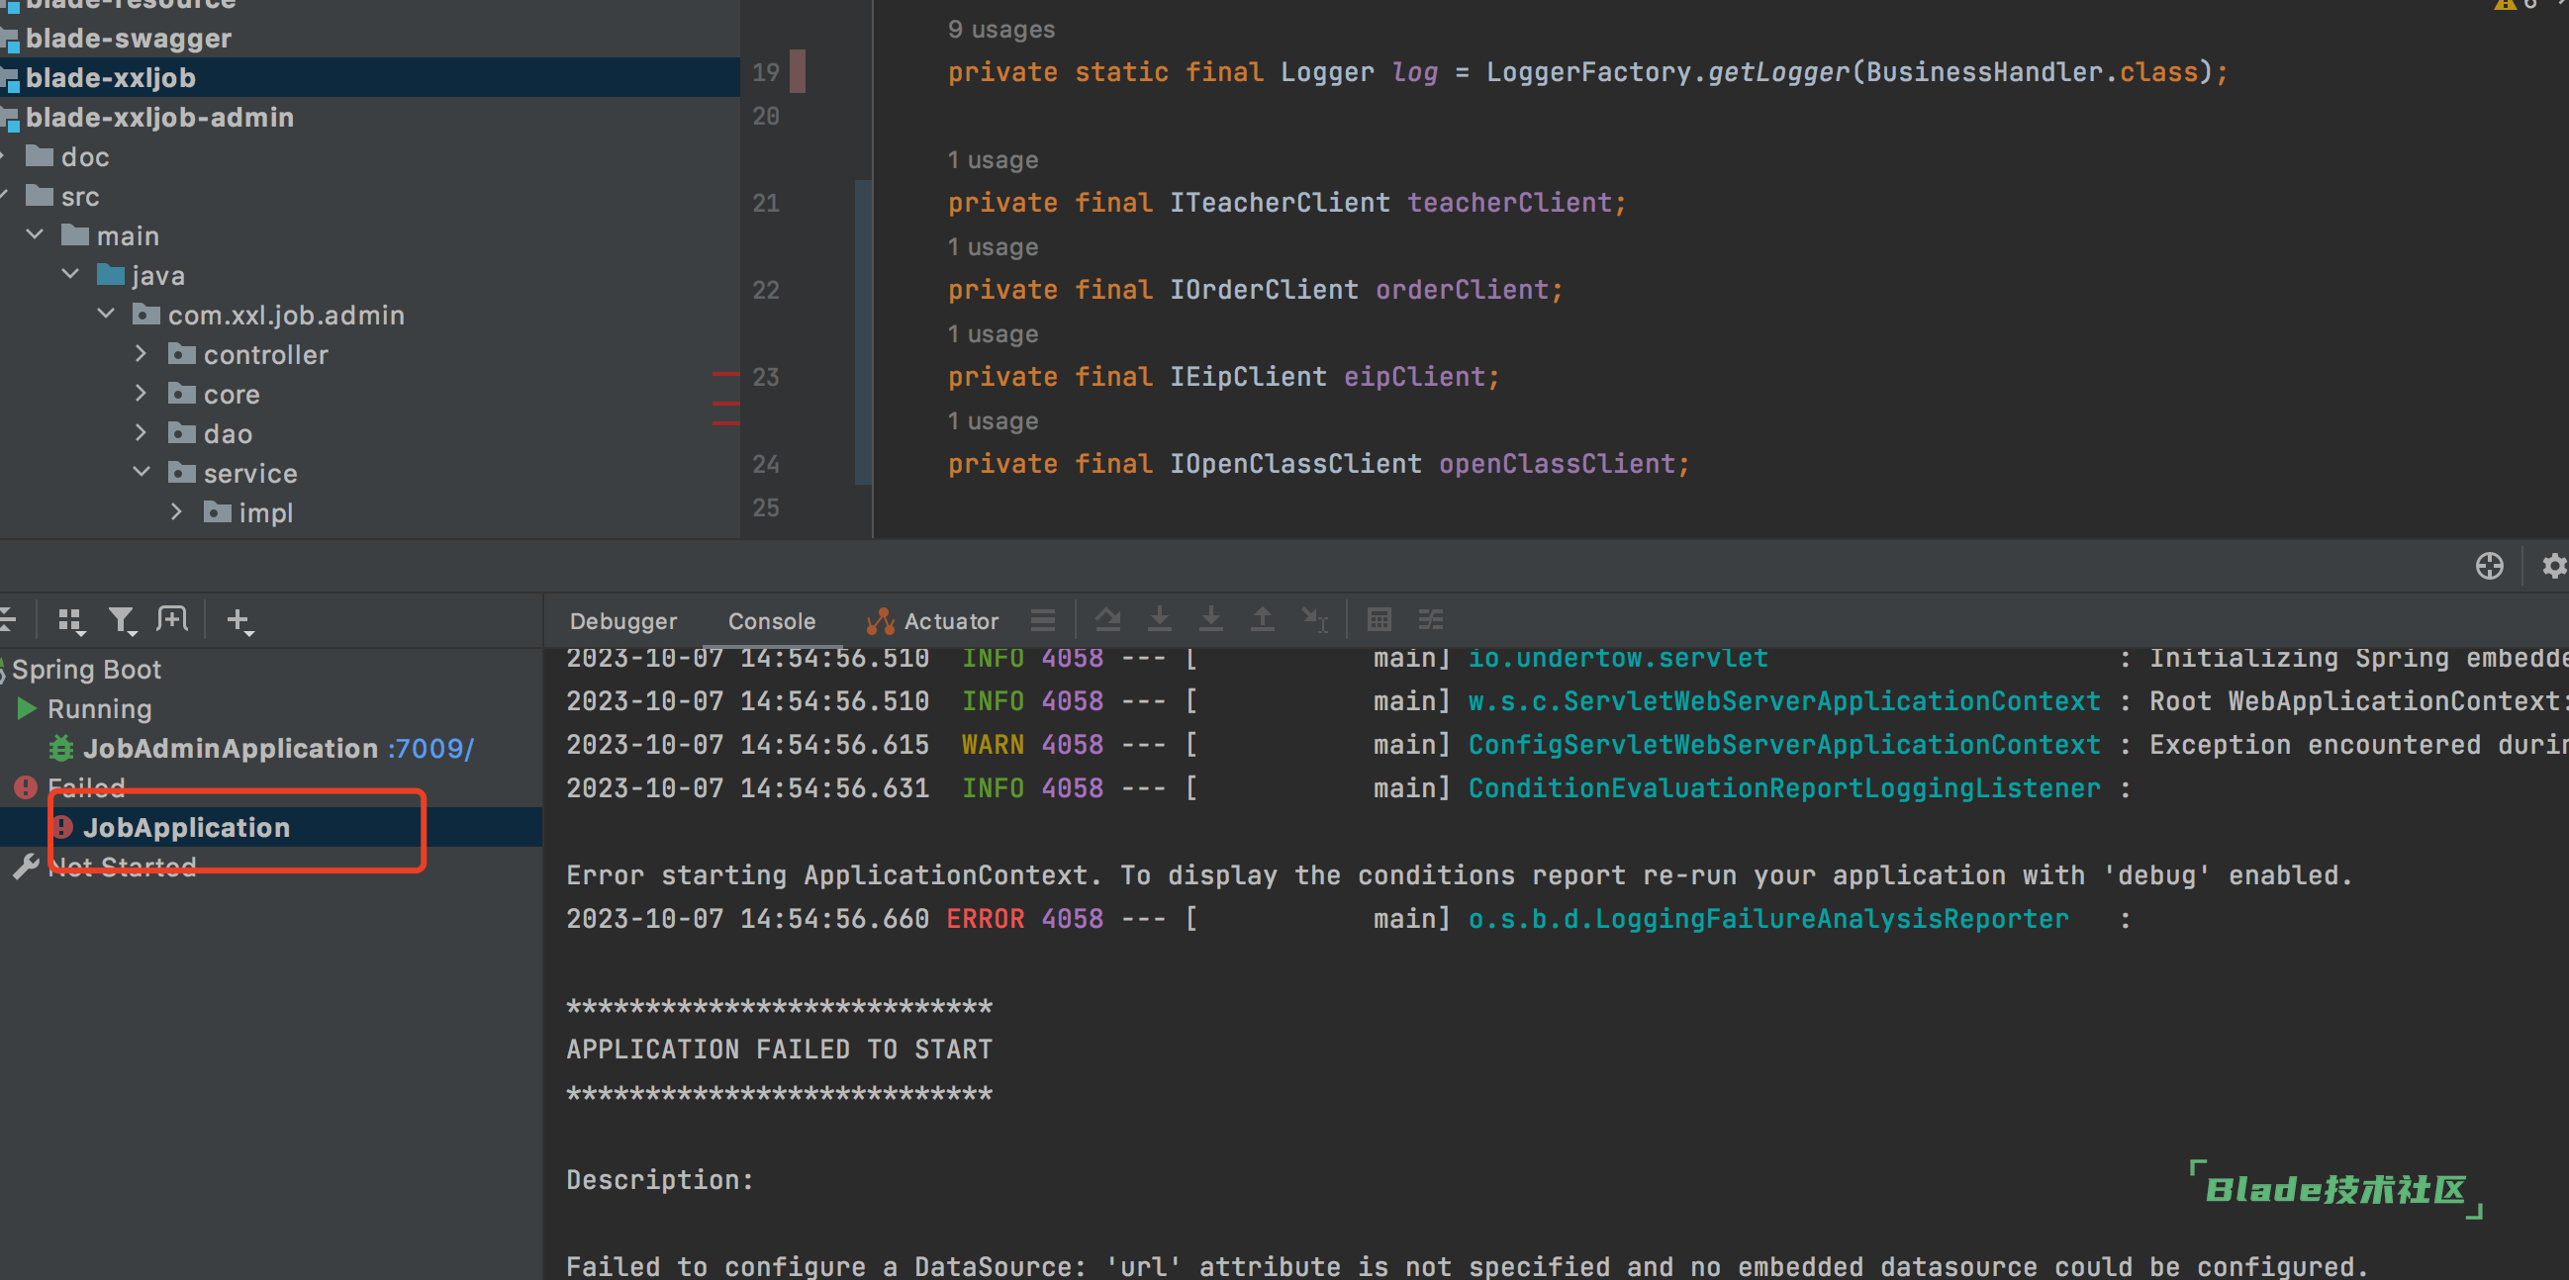This screenshot has width=2569, height=1280.
Task: Click the Group By icon in Services toolbar
Action: coord(71,621)
